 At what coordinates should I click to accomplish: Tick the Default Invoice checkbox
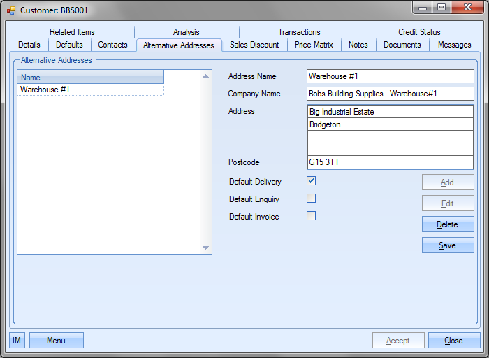coord(312,216)
